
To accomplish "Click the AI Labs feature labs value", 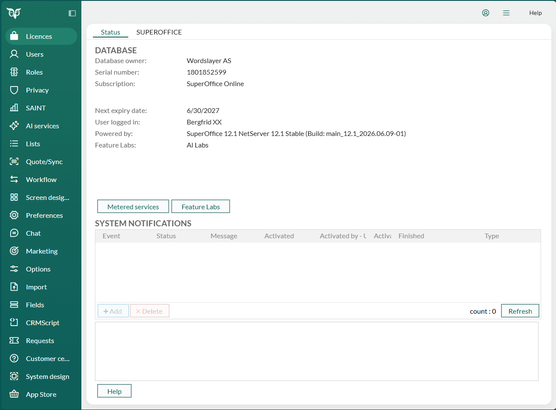I will pos(198,145).
